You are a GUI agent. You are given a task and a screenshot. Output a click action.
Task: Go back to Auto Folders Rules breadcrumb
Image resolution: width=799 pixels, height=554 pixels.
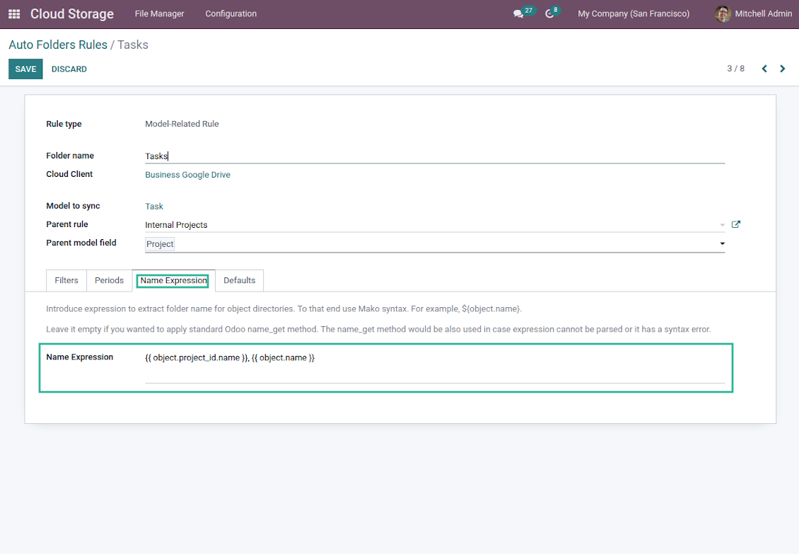coord(58,45)
